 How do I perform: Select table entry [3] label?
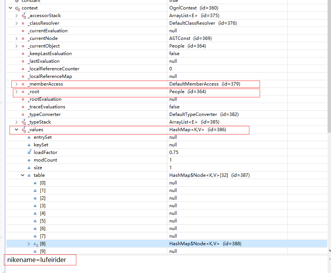(x=43, y=206)
